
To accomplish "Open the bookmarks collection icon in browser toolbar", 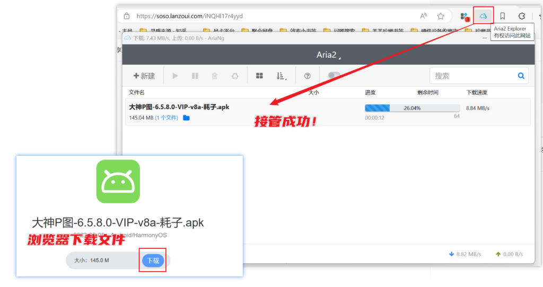I will pos(503,16).
